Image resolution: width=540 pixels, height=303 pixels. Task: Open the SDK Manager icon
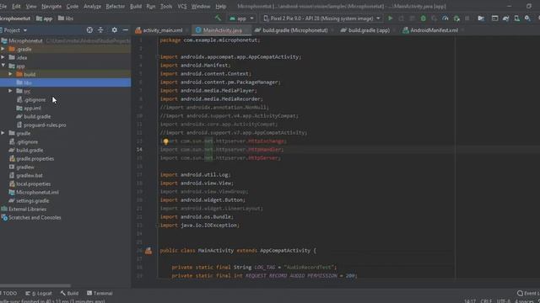pos(527,19)
